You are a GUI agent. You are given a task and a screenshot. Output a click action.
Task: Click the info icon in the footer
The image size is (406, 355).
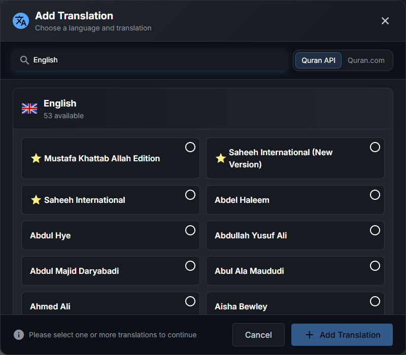click(19, 335)
